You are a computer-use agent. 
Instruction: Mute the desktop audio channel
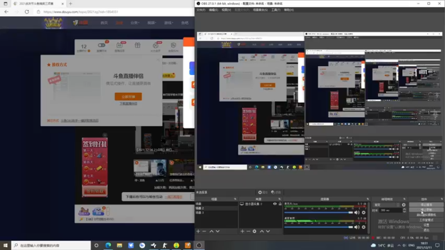coord(357,227)
